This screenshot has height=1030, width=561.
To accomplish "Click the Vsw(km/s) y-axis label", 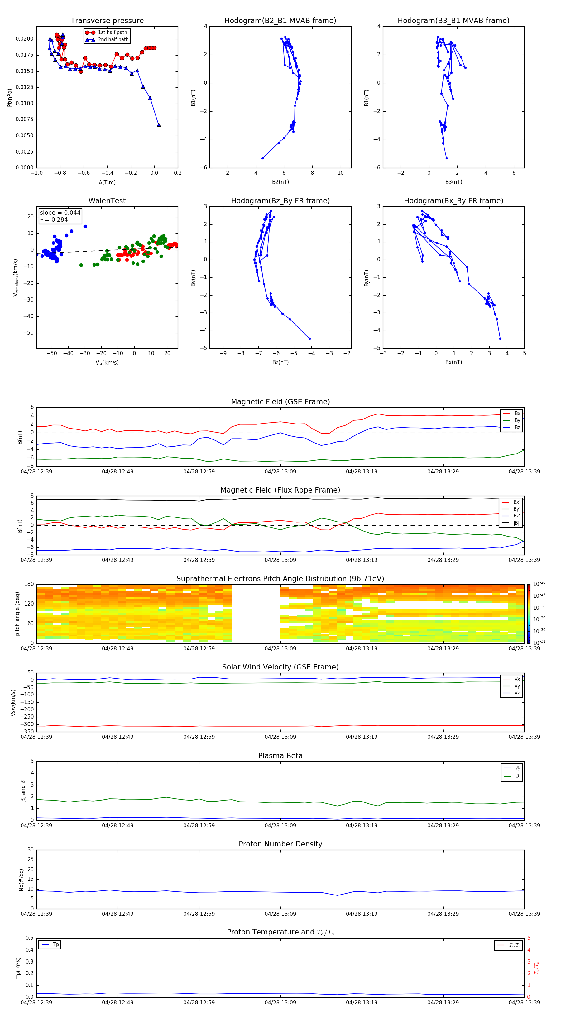I will click(x=13, y=703).
